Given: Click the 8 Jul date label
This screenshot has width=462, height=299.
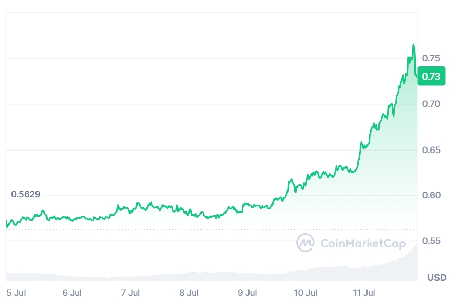Looking at the screenshot, I should pos(189,292).
